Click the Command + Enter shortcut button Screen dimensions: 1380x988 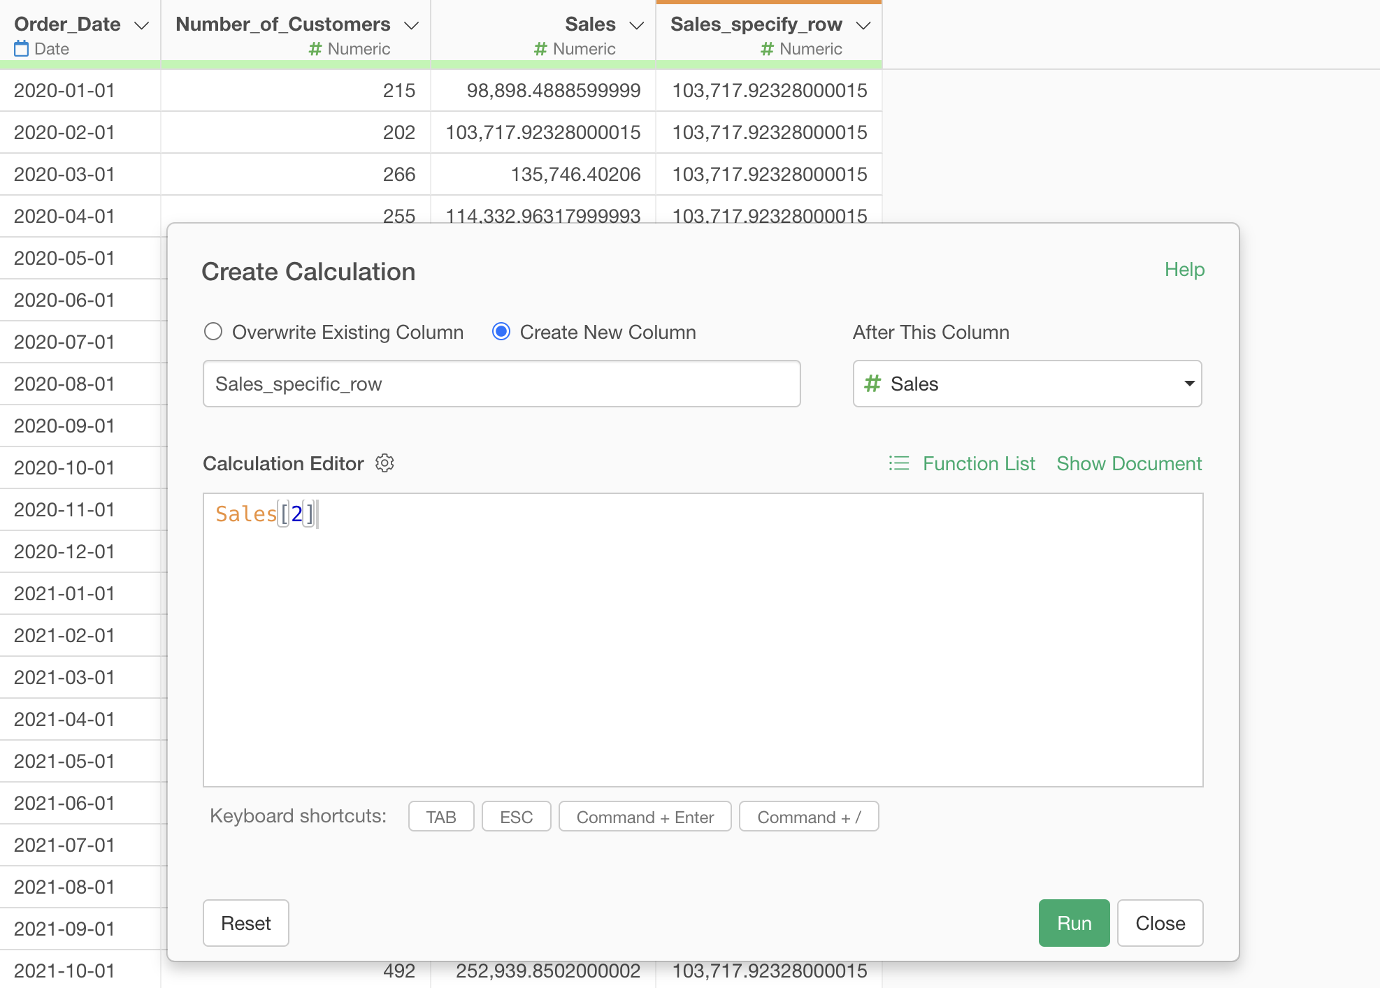[645, 817]
